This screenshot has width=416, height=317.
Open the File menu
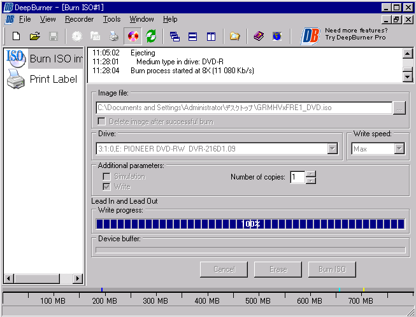[25, 19]
